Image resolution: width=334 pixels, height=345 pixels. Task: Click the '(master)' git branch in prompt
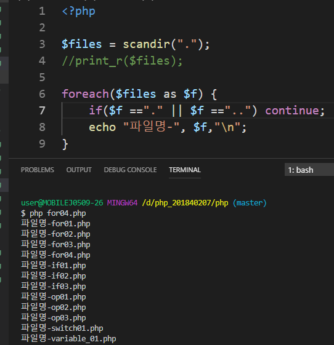click(x=250, y=203)
